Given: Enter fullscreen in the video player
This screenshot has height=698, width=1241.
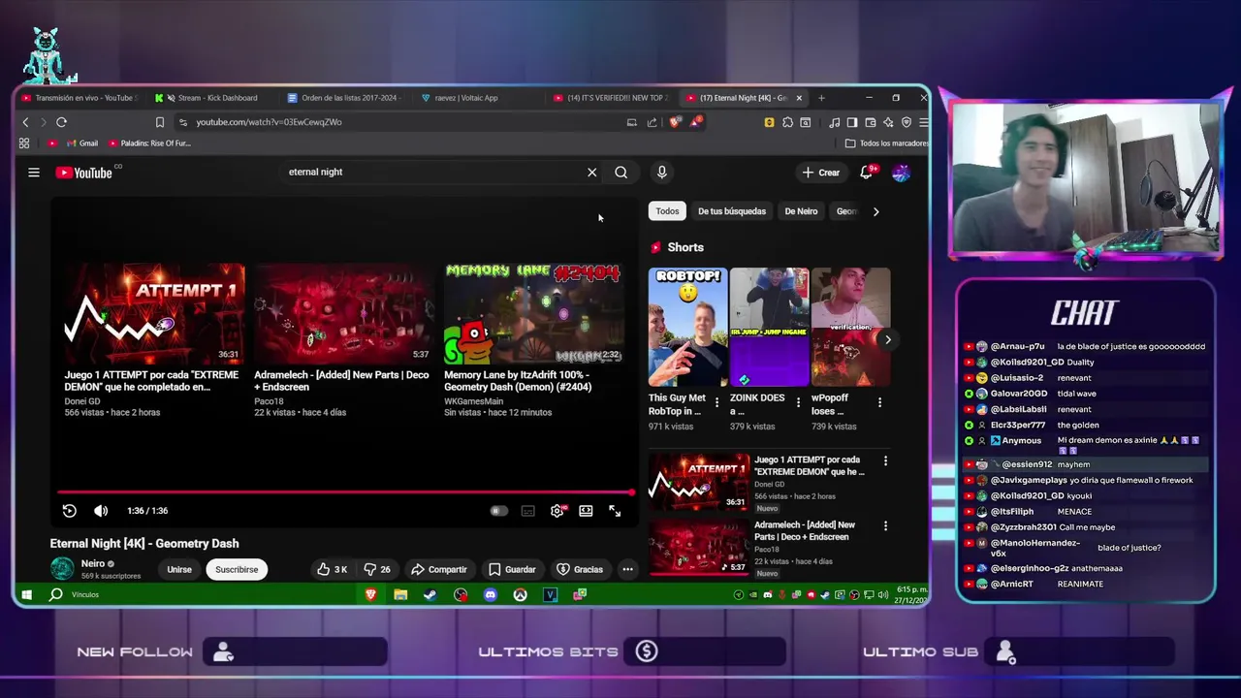Looking at the screenshot, I should pyautogui.click(x=615, y=511).
